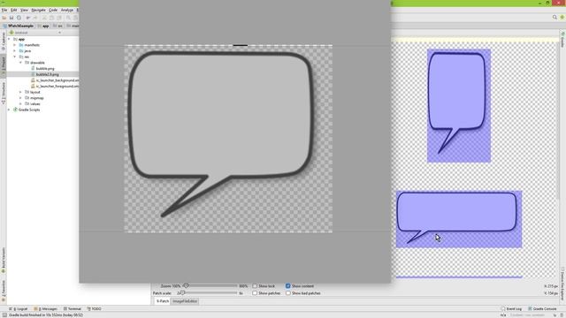The image size is (566, 318).
Task: Switch to the ImageFileEditor tab
Action: pos(185,301)
